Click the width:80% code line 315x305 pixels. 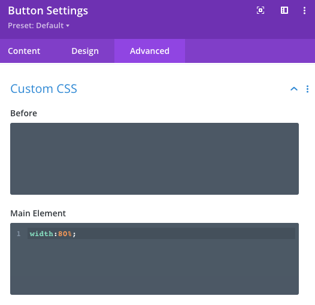[161, 234]
